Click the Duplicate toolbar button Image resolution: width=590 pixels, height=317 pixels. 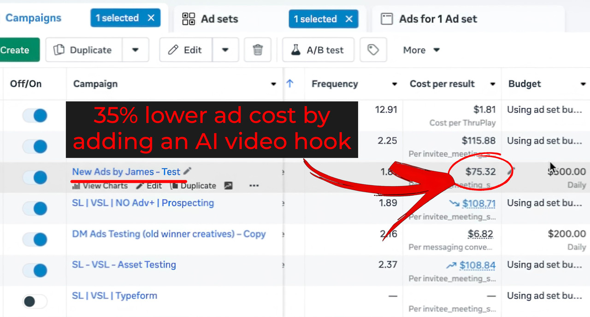[x=83, y=50]
